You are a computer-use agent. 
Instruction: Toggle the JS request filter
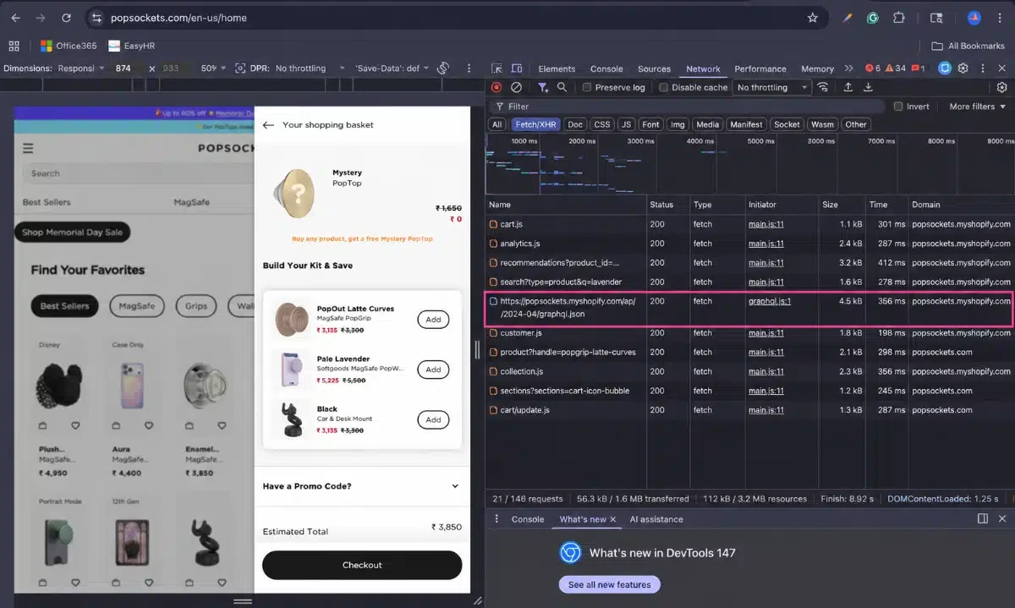(x=626, y=124)
